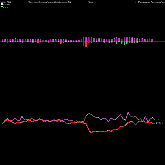This screenshot has width=165, height=165.
Task: Click the "213.58" price value label
Action: point(159,123)
